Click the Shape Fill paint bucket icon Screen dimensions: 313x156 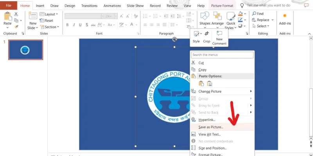tap(241, 14)
